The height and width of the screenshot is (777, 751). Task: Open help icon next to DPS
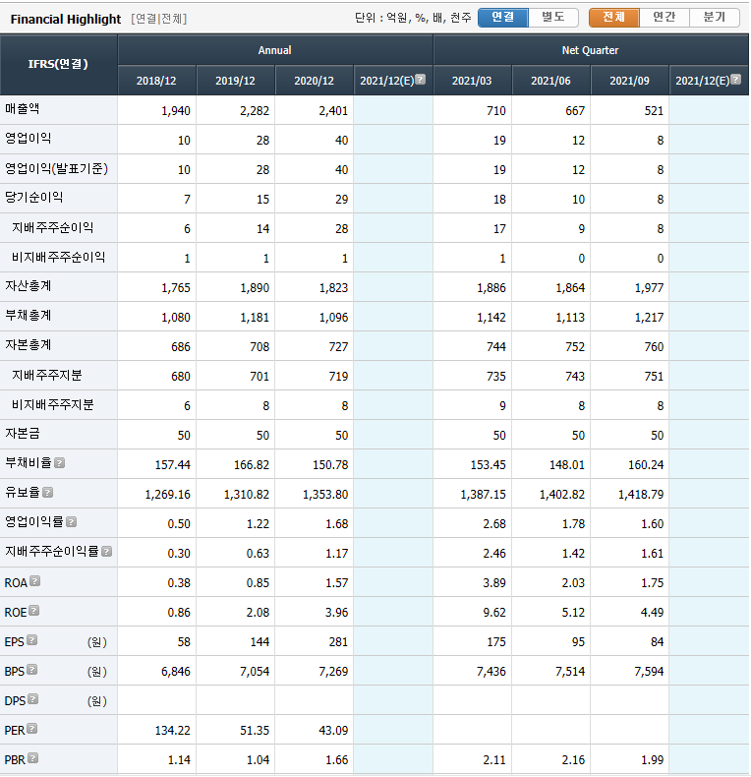pos(33,699)
